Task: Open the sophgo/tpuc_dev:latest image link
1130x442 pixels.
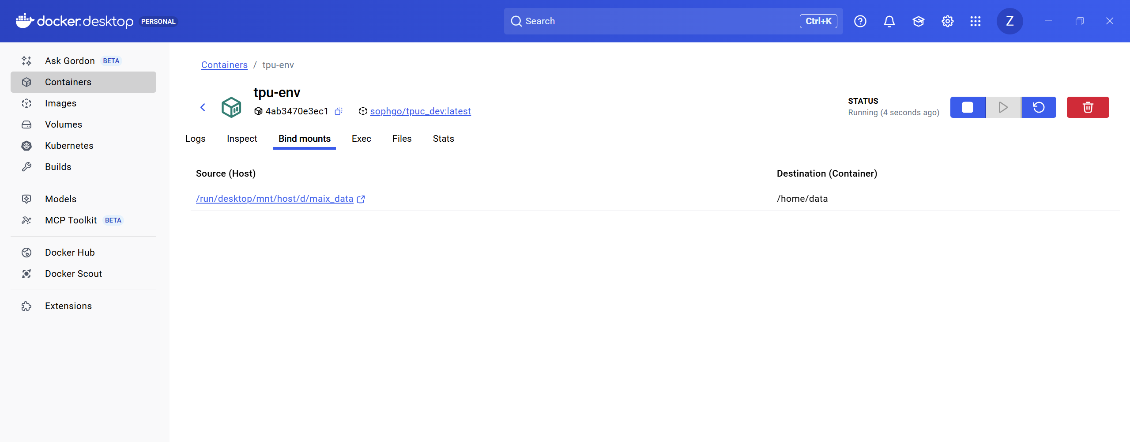Action: click(420, 111)
